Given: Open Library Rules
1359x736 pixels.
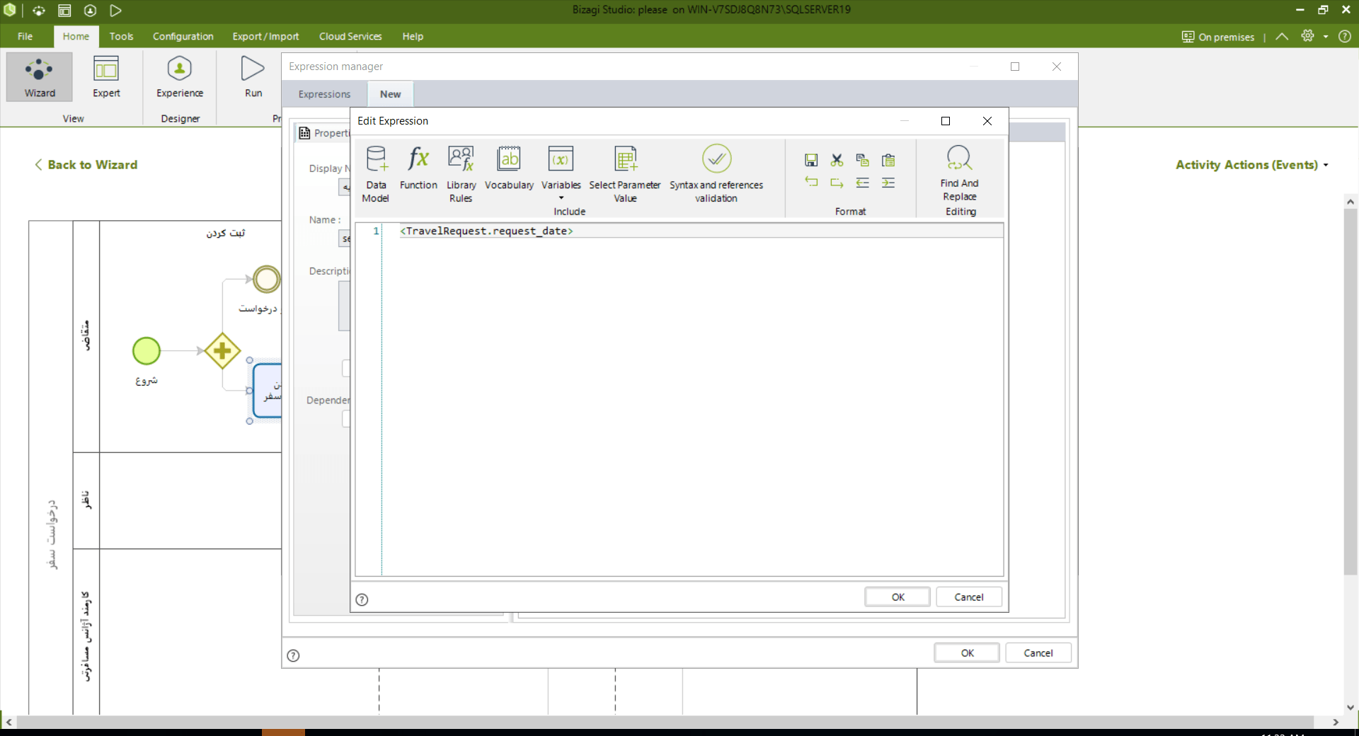Looking at the screenshot, I should pyautogui.click(x=461, y=174).
